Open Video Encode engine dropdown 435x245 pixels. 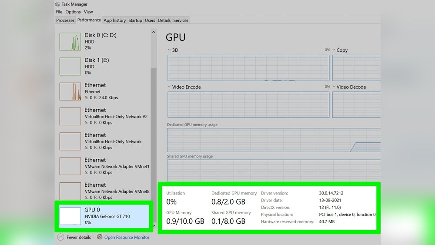click(169, 87)
